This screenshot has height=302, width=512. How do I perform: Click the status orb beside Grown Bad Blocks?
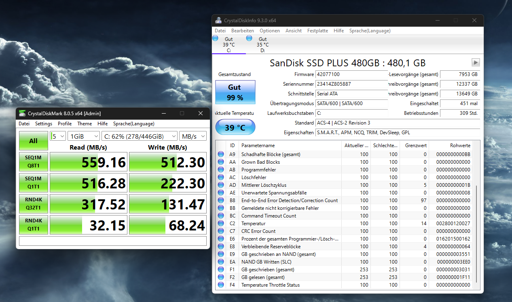pyautogui.click(x=221, y=162)
